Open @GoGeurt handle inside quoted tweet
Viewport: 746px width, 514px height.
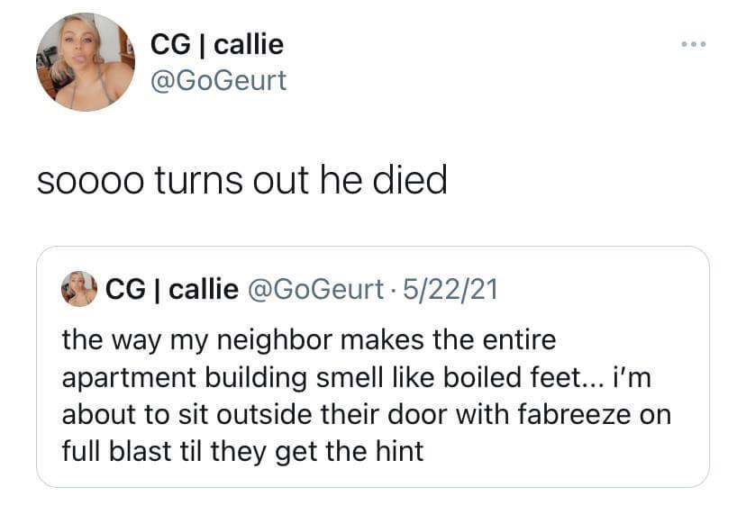(x=315, y=289)
